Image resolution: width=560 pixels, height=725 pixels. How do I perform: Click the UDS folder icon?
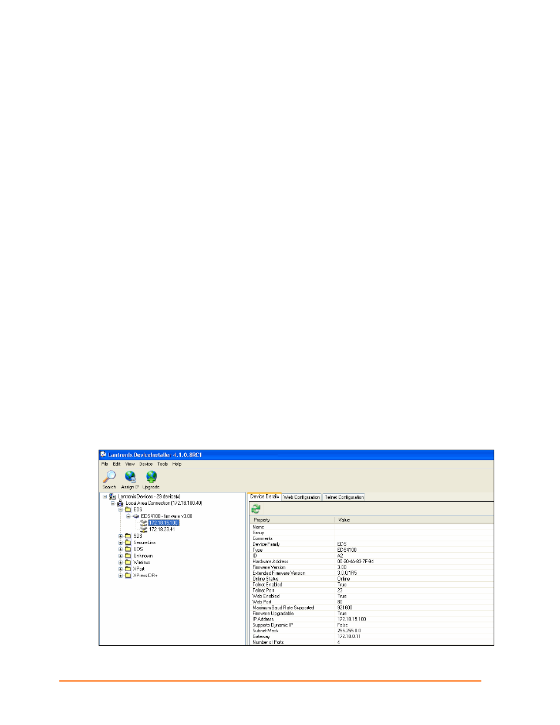tap(128, 549)
